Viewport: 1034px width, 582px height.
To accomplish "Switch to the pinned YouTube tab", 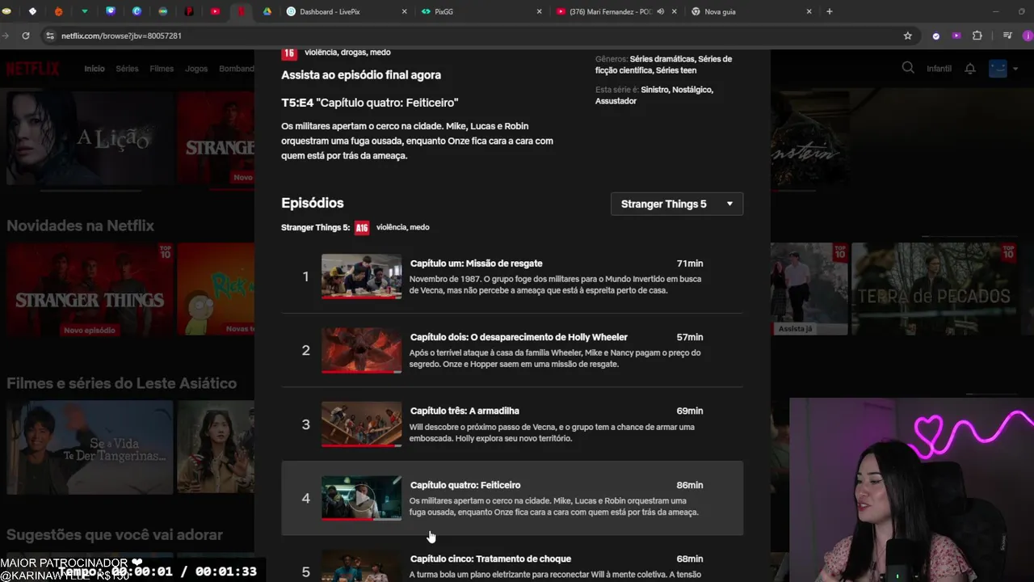I will pyautogui.click(x=215, y=11).
